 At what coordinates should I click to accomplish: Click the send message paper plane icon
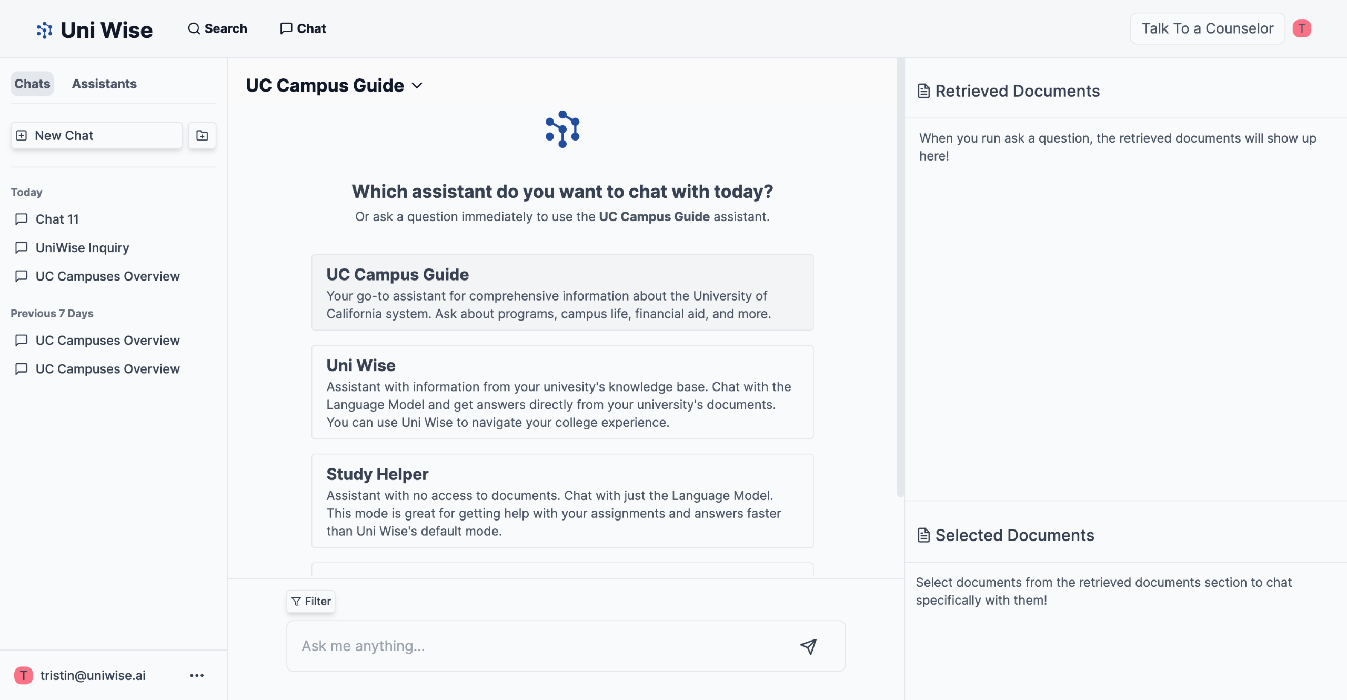point(808,646)
